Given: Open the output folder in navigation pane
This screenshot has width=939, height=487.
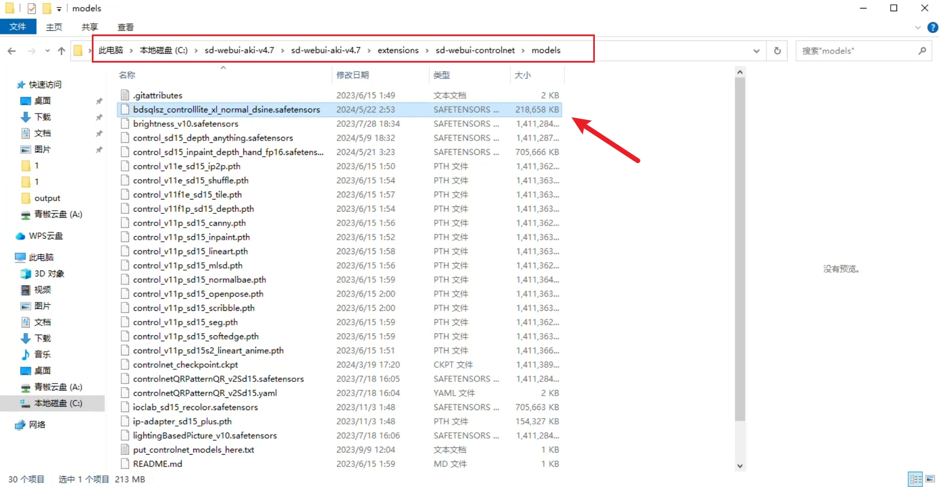Looking at the screenshot, I should (47, 198).
